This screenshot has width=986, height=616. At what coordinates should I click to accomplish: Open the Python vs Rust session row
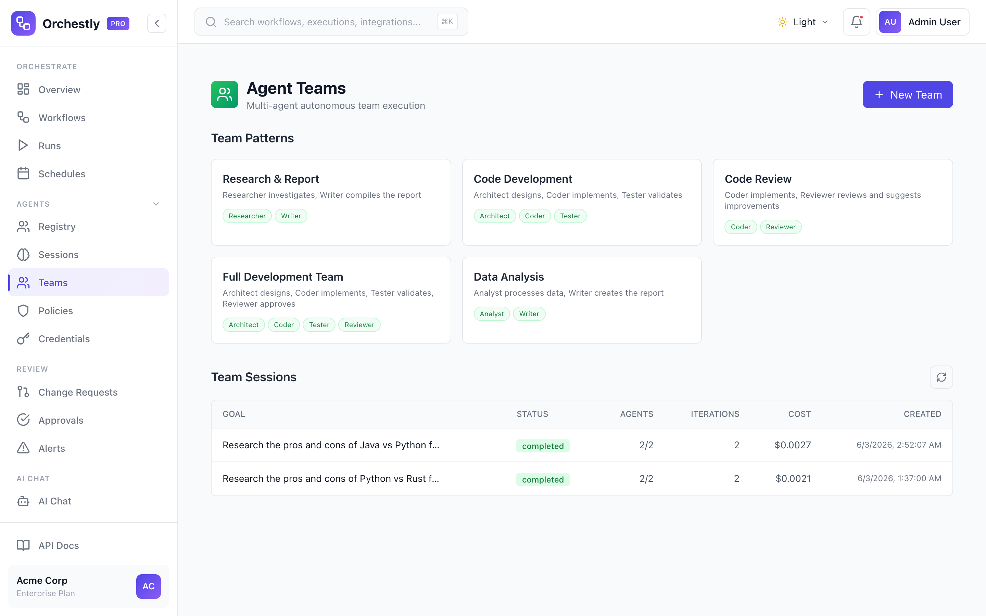[582, 479]
